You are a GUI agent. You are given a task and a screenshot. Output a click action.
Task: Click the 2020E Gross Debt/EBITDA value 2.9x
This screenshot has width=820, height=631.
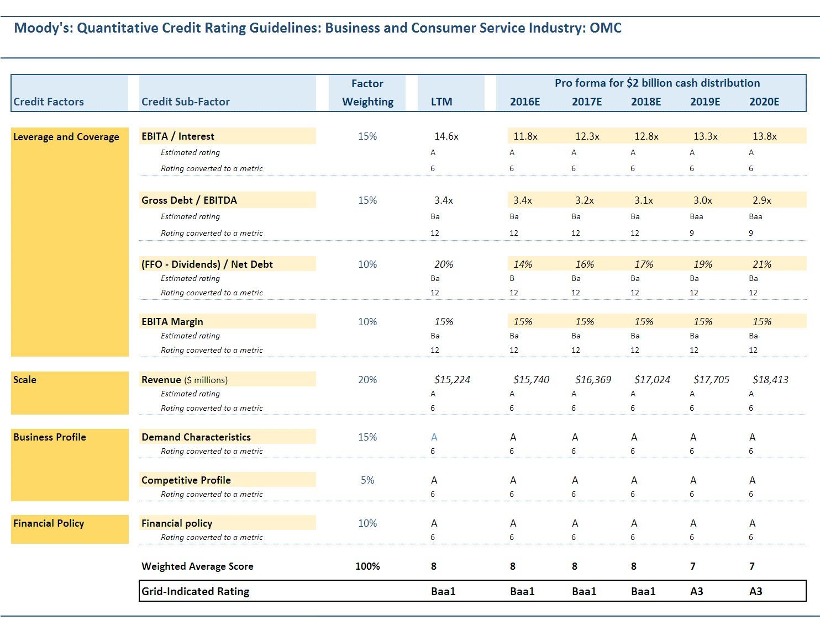point(762,200)
